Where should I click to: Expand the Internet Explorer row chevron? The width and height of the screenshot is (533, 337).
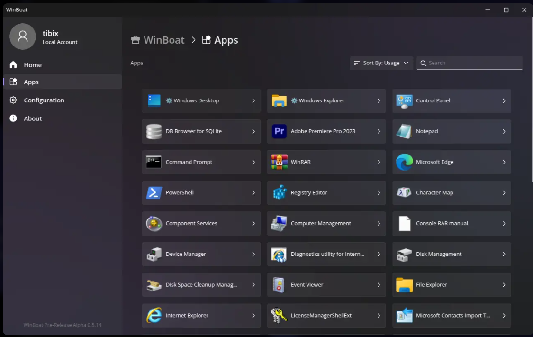pyautogui.click(x=253, y=316)
